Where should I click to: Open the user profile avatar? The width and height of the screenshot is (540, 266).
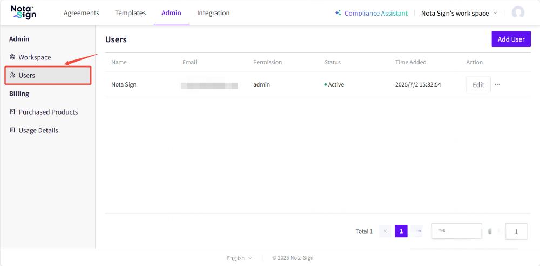click(x=518, y=13)
